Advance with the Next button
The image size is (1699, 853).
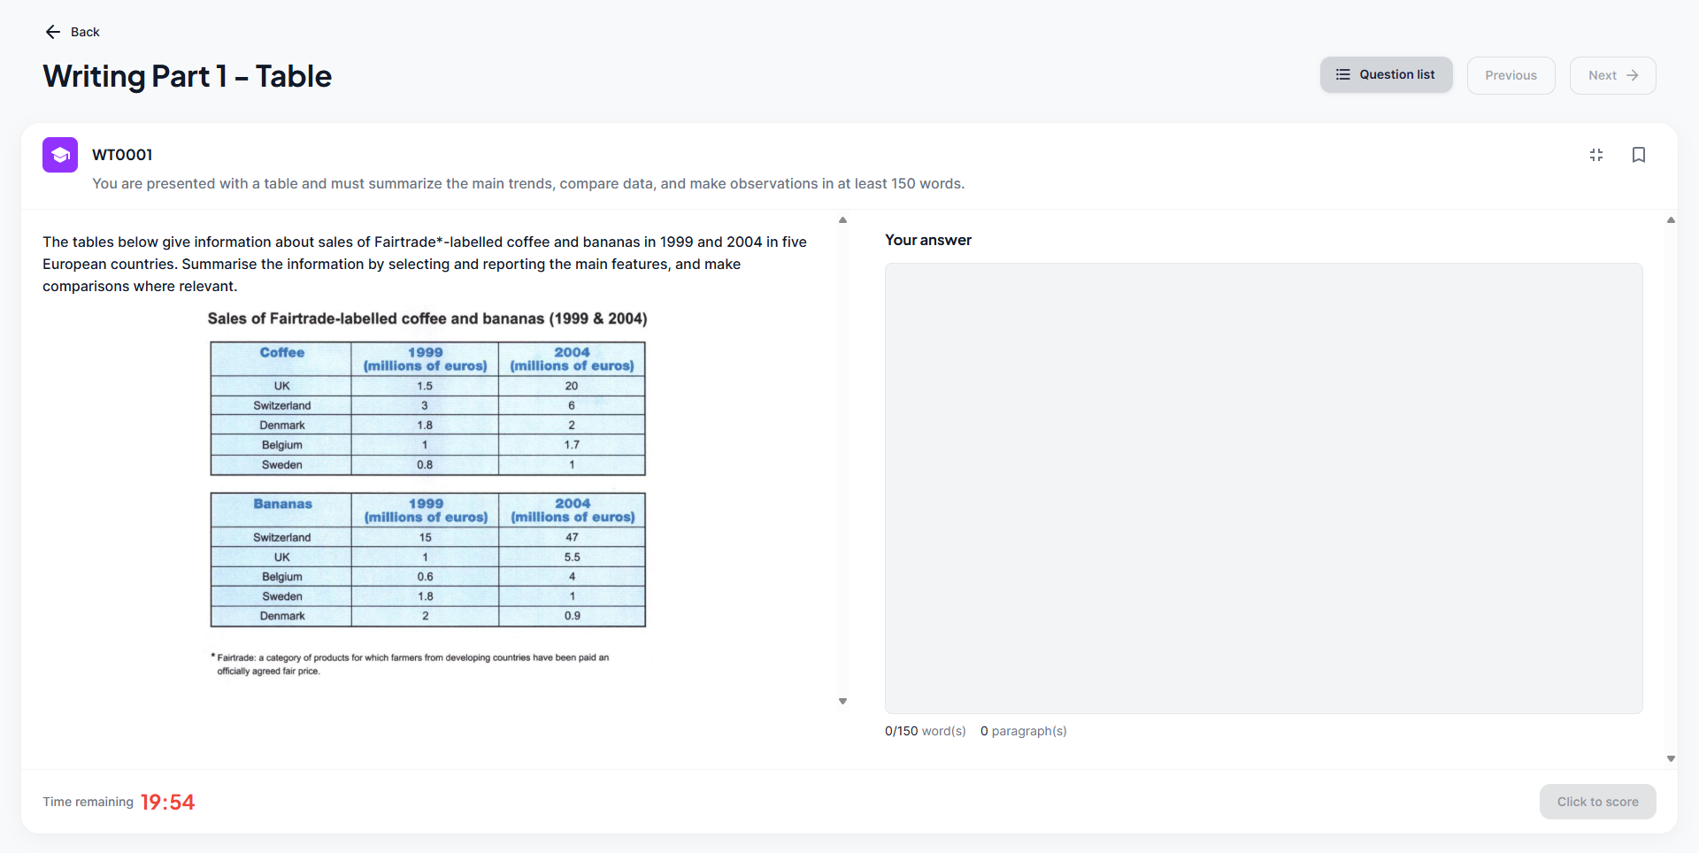[1612, 75]
